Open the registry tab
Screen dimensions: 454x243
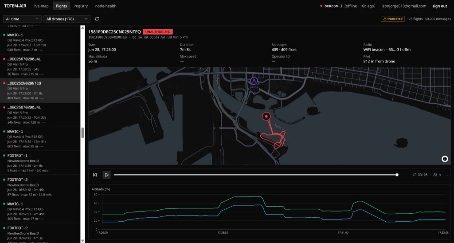(x=81, y=6)
